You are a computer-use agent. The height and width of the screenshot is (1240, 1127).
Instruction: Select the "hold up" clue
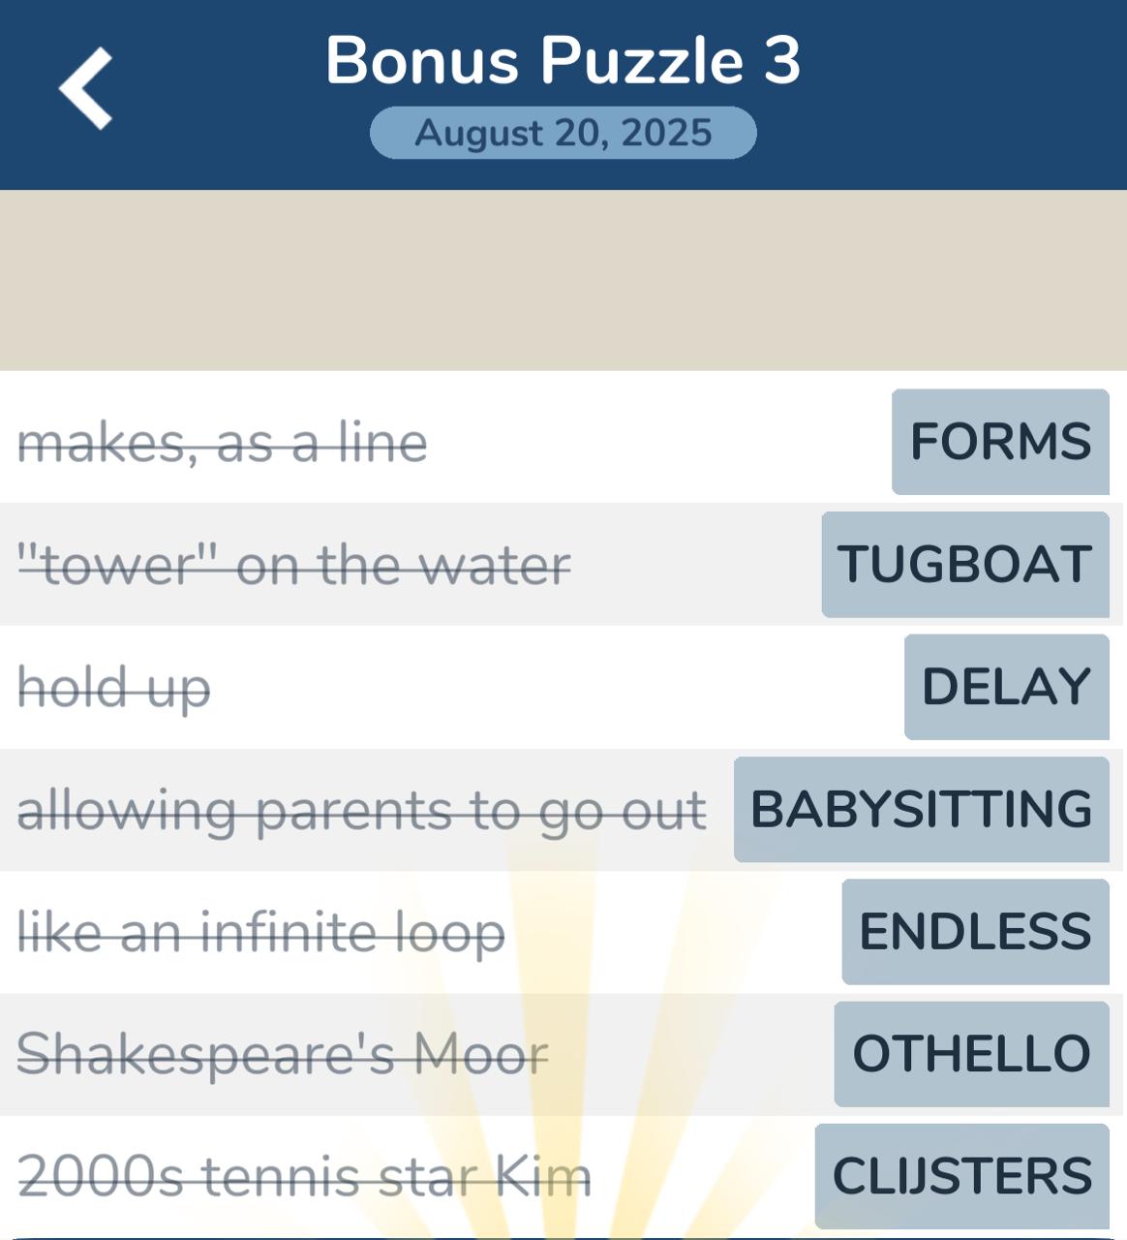[114, 689]
